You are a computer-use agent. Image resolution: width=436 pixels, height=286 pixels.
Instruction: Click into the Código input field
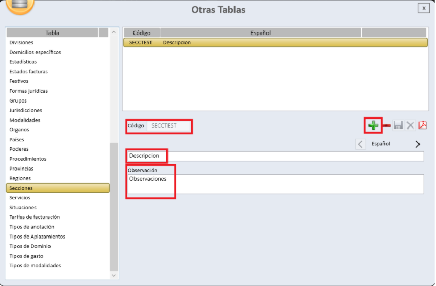tap(169, 126)
